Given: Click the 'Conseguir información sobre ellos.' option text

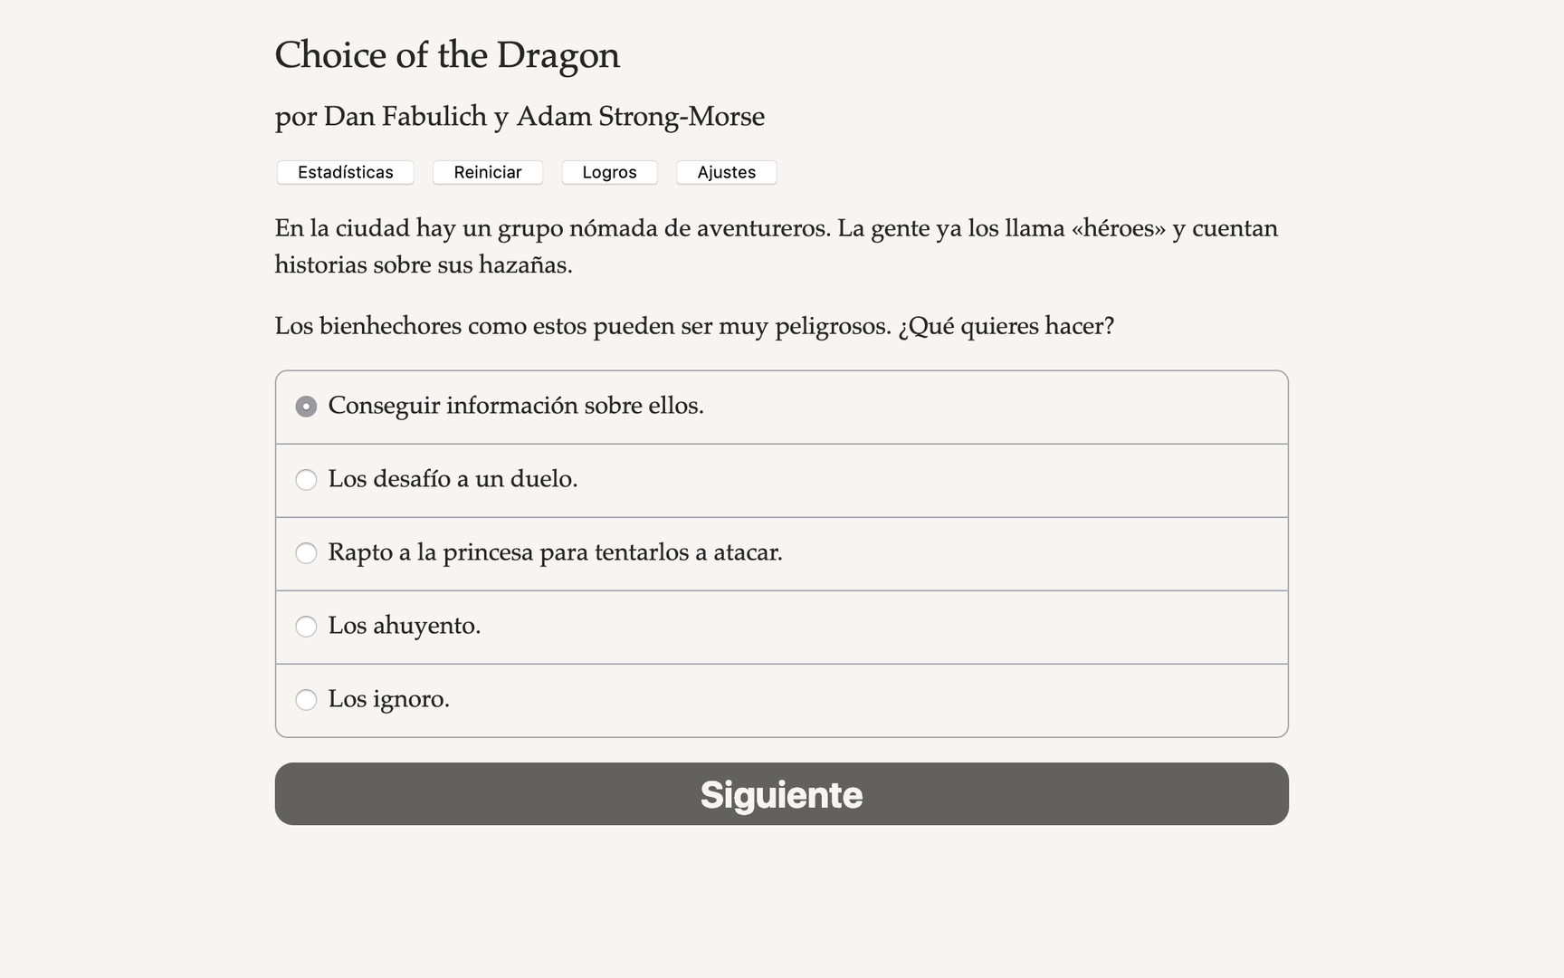Looking at the screenshot, I should pyautogui.click(x=515, y=406).
